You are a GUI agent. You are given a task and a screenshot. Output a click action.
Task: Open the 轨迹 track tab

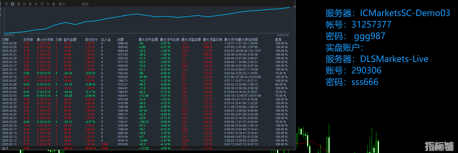pos(85,4)
